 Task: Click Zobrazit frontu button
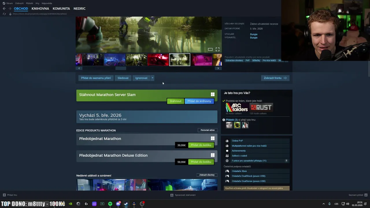point(275,78)
